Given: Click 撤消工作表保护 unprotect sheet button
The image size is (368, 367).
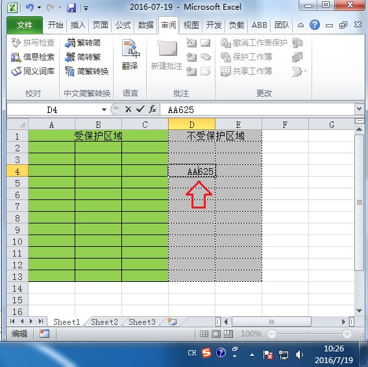Looking at the screenshot, I should pos(254,43).
